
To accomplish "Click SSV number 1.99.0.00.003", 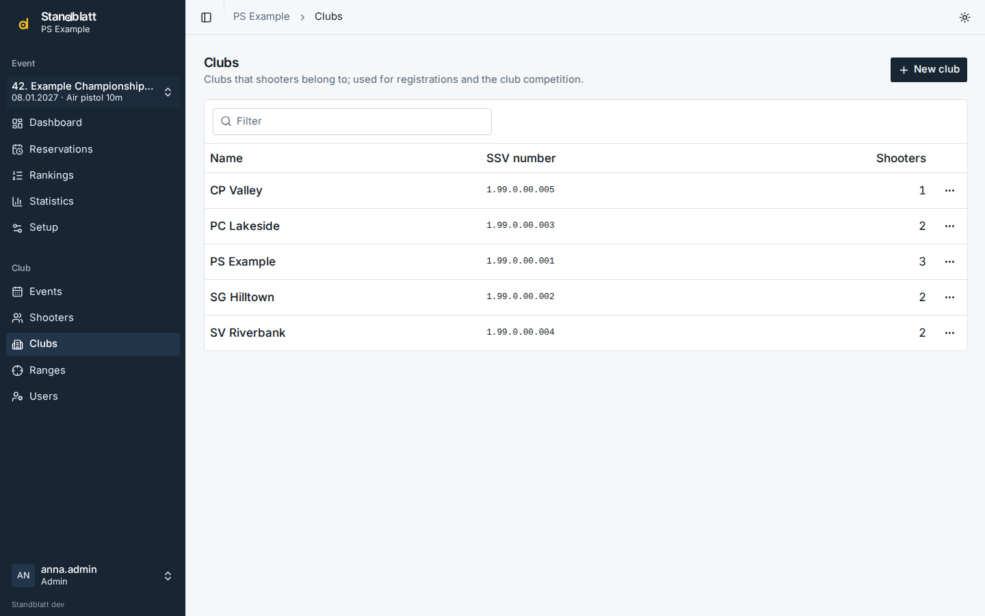I will tap(521, 225).
